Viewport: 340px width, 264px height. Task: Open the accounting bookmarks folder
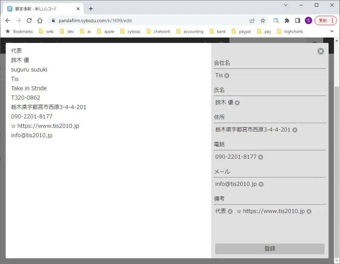point(190,32)
